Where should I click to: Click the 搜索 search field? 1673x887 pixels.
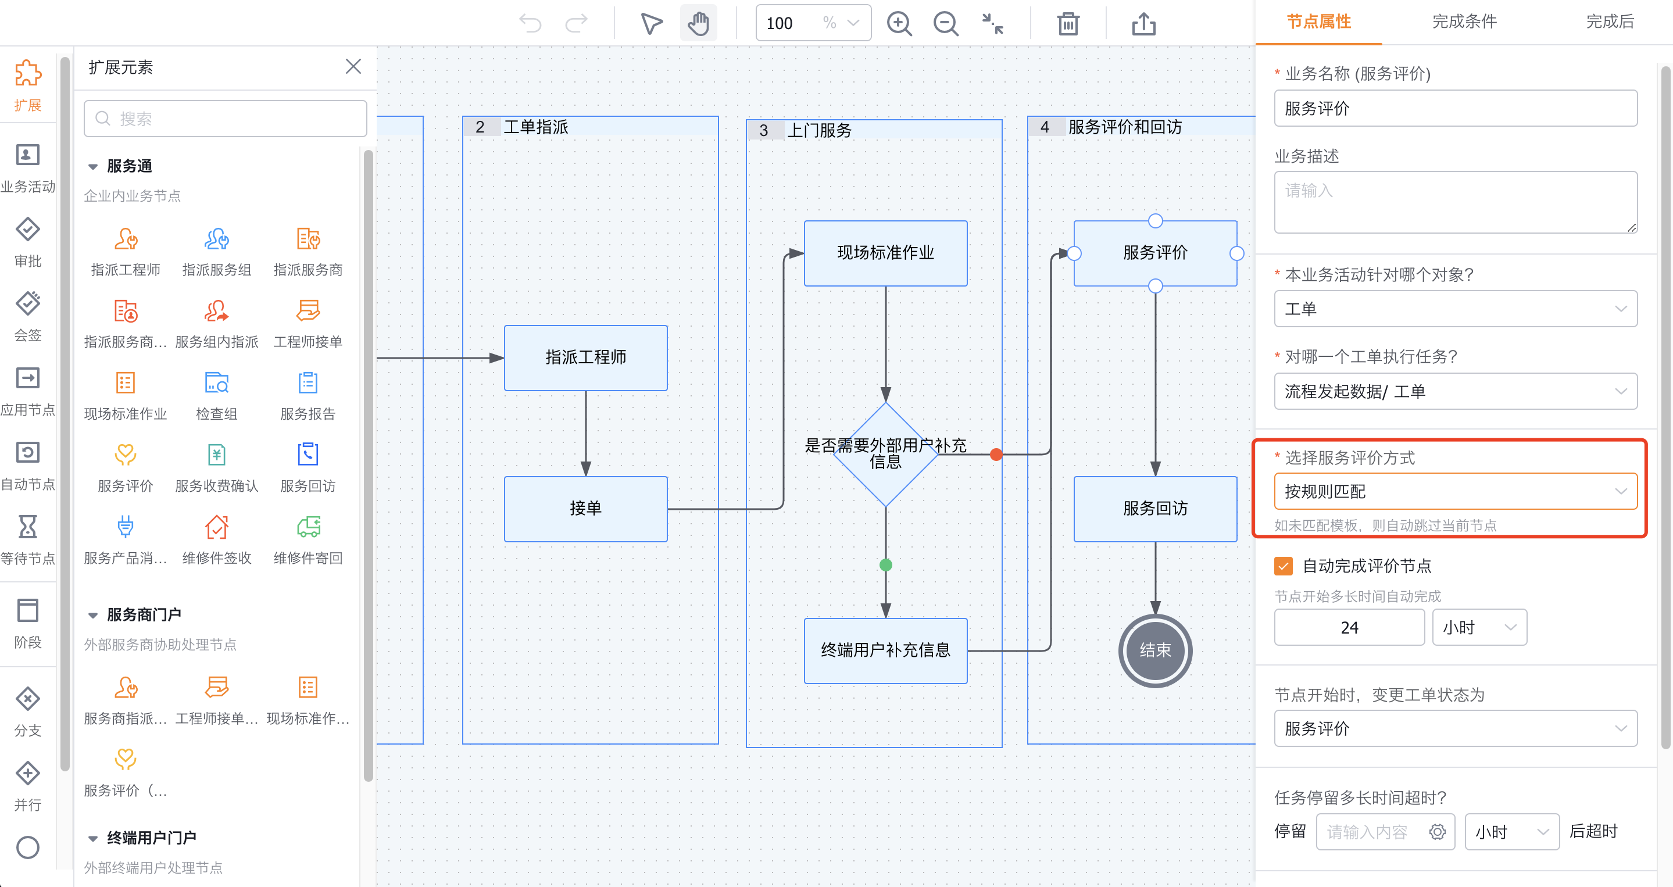tap(226, 118)
